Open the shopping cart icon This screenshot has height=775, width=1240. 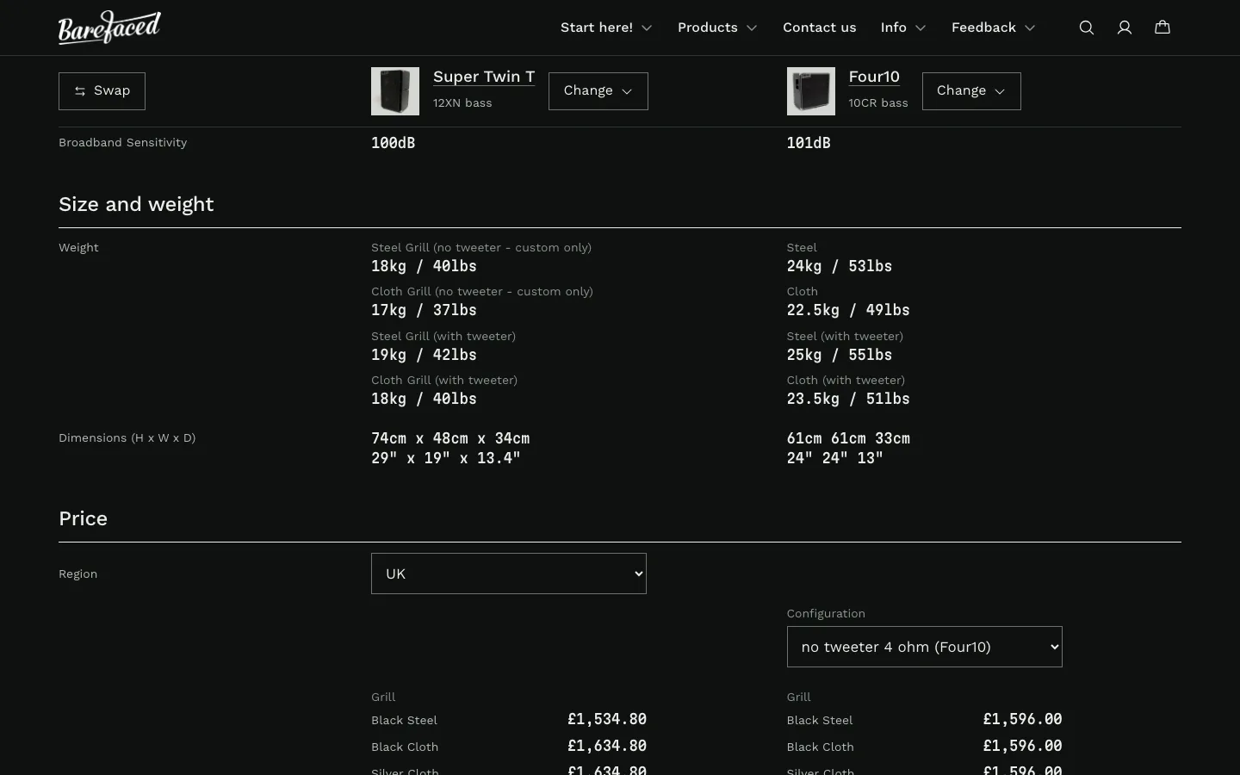1162,28
